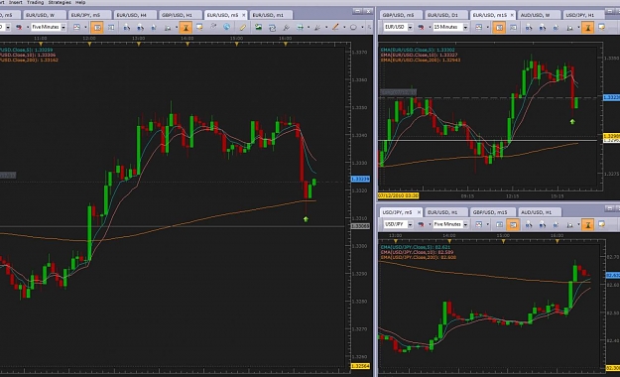This screenshot has height=377, width=620.
Task: Toggle the highlighted orange view mode button in USD/JPY toolbar
Action: pyautogui.click(x=513, y=224)
